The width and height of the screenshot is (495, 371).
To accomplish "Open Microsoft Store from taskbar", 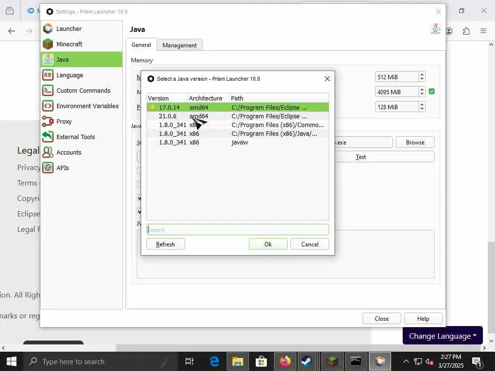I will (x=261, y=361).
